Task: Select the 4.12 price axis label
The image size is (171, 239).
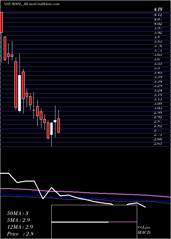Action: [x=158, y=15]
